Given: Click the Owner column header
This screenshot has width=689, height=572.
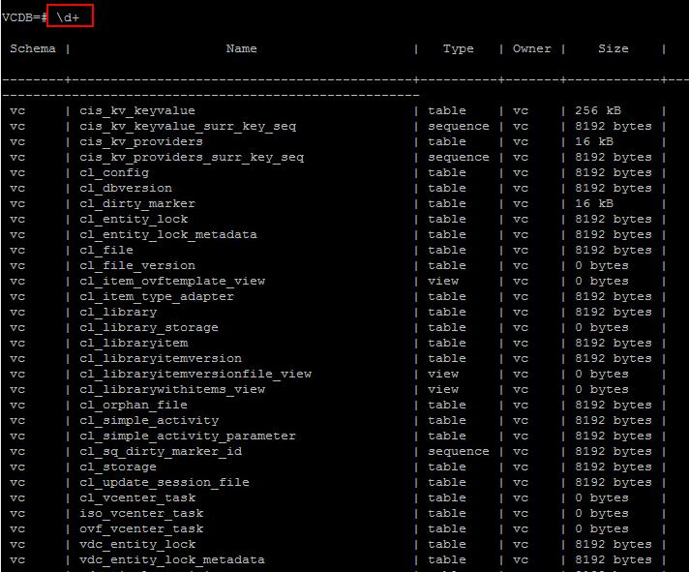Looking at the screenshot, I should click(531, 48).
